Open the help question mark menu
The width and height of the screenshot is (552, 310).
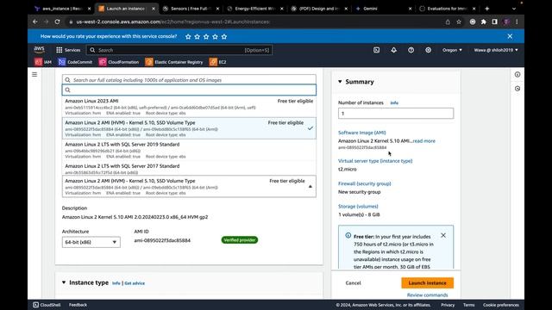click(x=411, y=50)
